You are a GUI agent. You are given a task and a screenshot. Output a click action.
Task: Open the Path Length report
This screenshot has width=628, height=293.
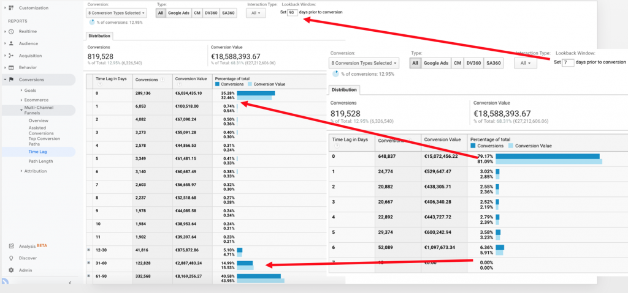coord(40,161)
